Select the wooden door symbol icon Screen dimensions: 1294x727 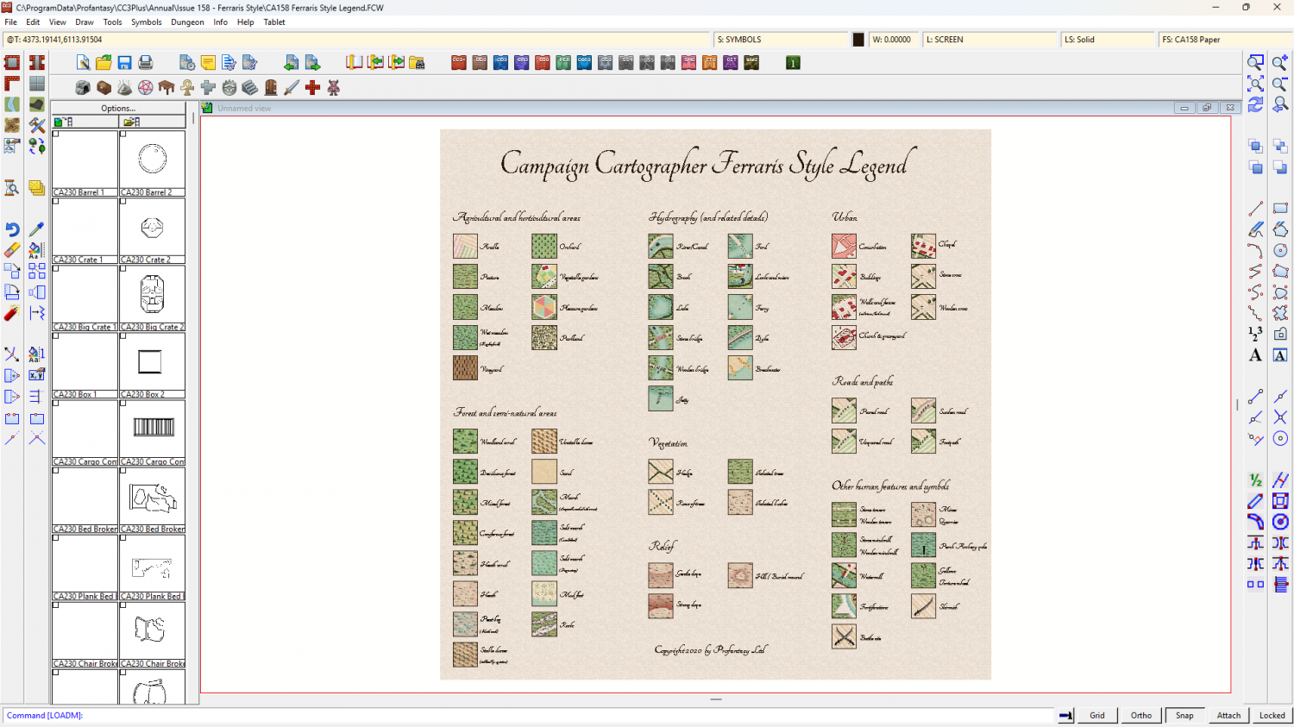[271, 88]
